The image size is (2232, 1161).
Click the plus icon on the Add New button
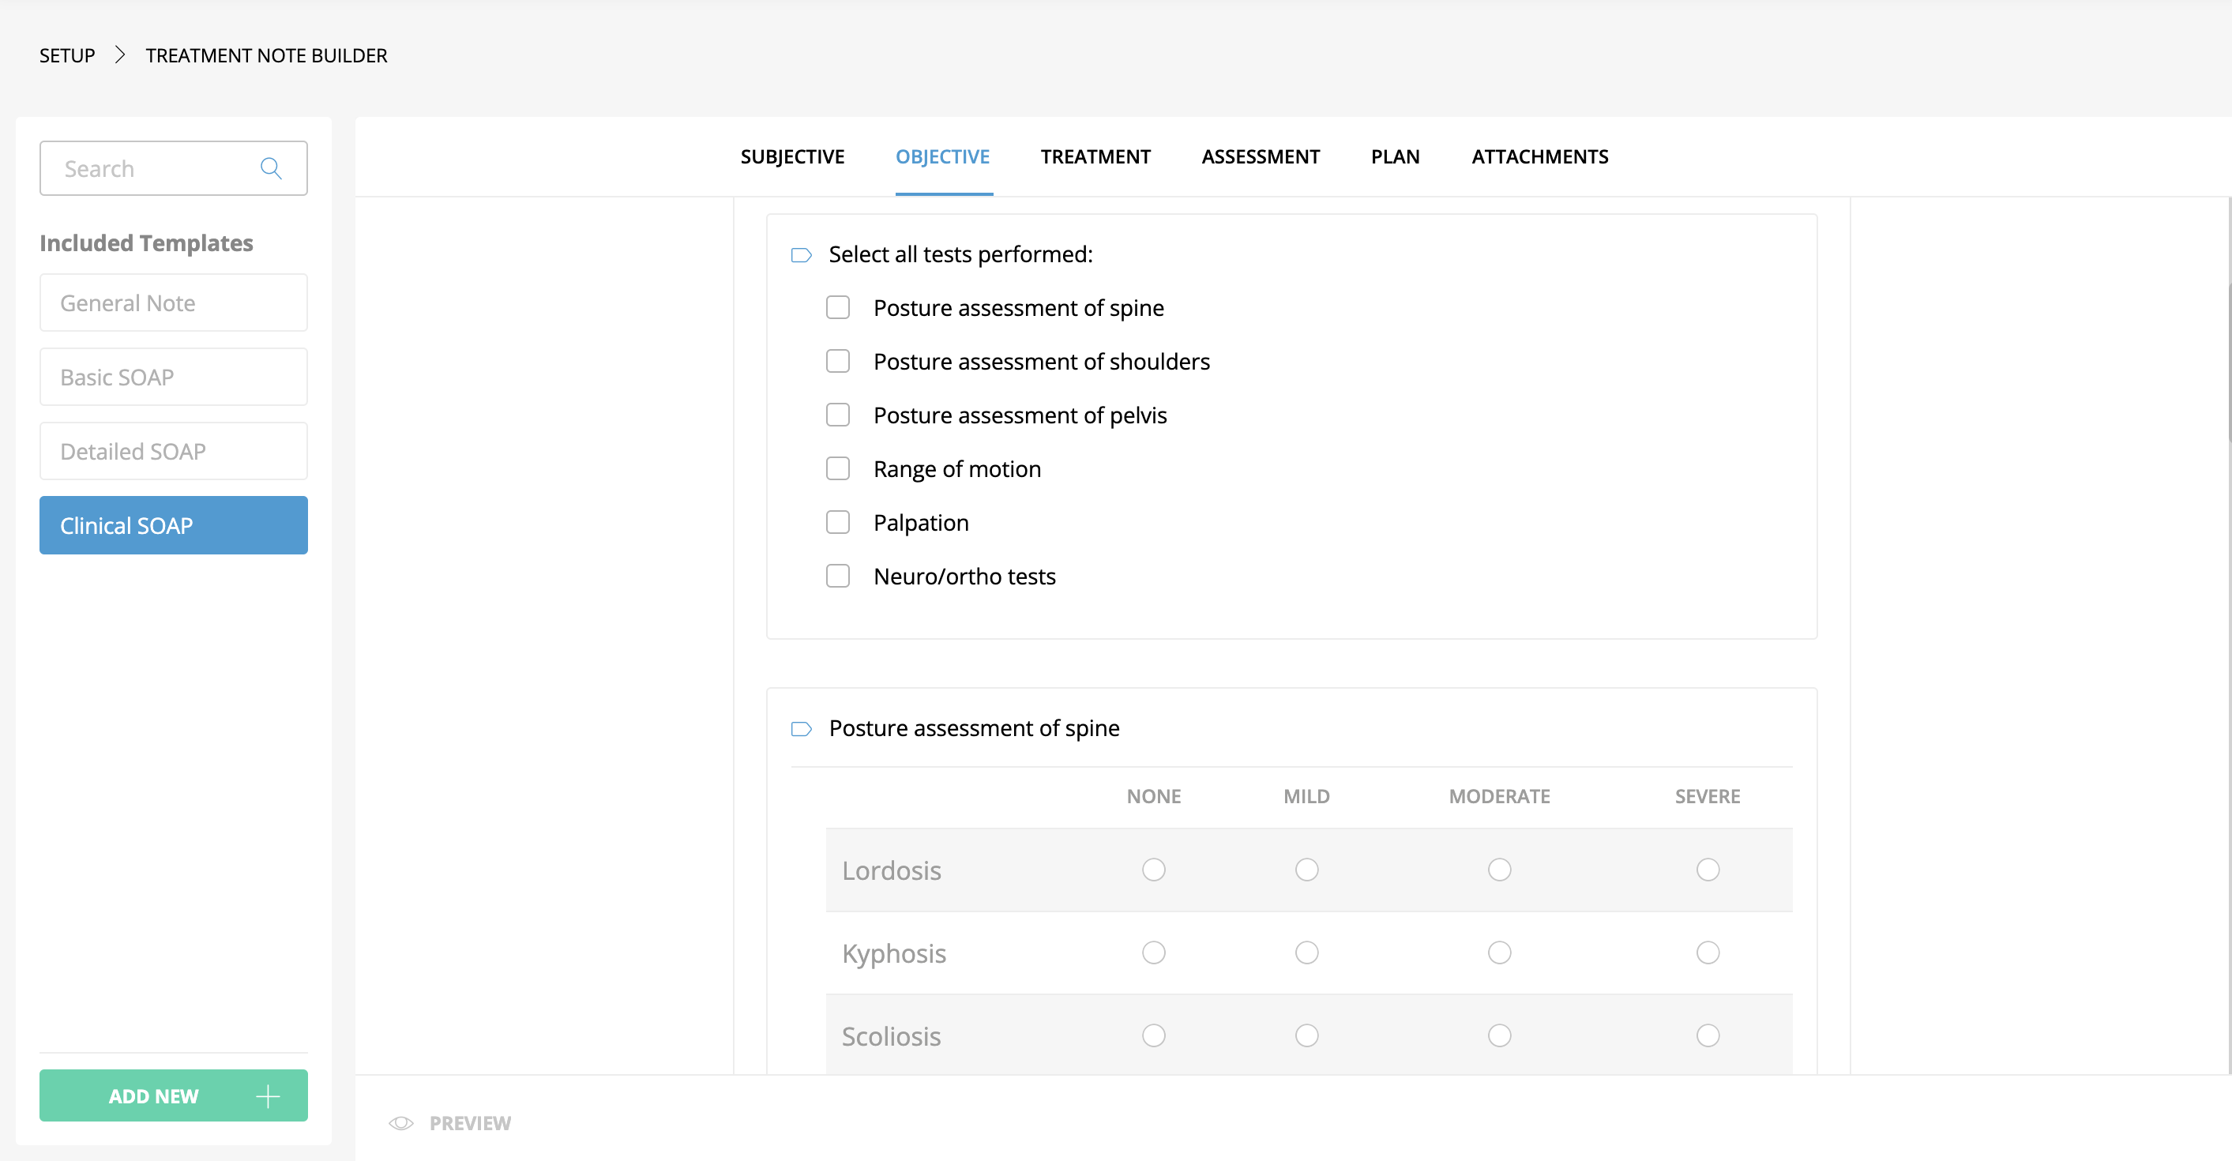tap(268, 1096)
